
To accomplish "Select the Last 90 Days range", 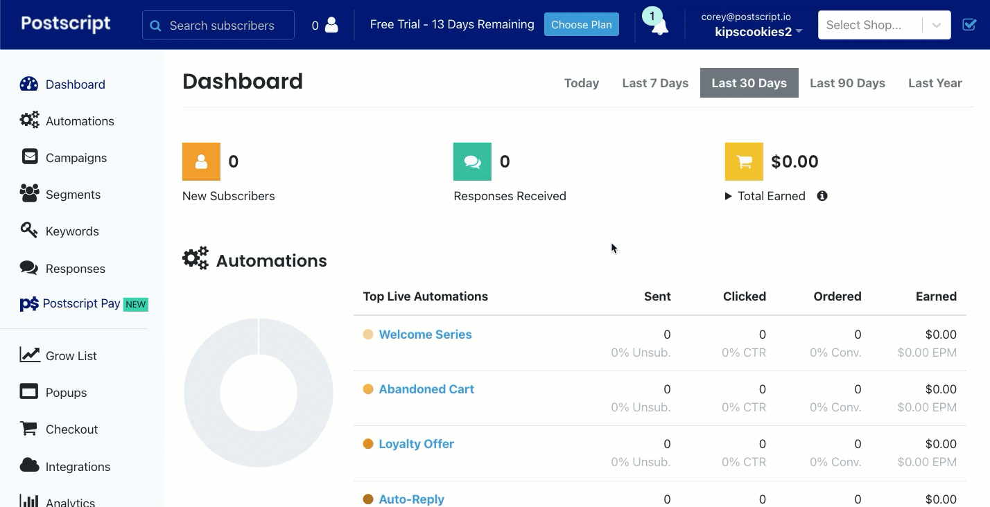I will coord(847,83).
